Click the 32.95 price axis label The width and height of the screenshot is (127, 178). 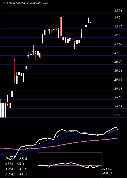[118, 26]
